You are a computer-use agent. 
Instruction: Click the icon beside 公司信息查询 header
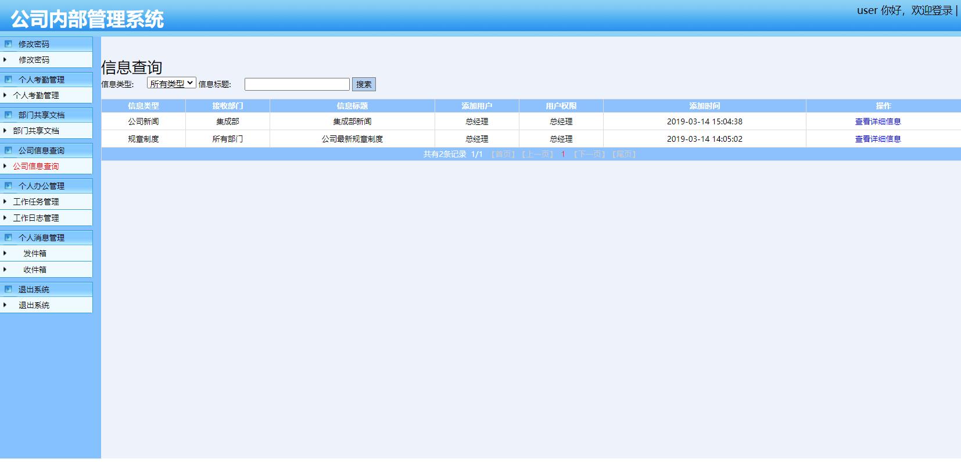(8, 150)
